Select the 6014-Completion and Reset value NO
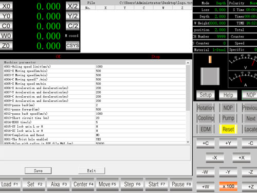The width and height of the screenshot is (257, 193). [140, 135]
